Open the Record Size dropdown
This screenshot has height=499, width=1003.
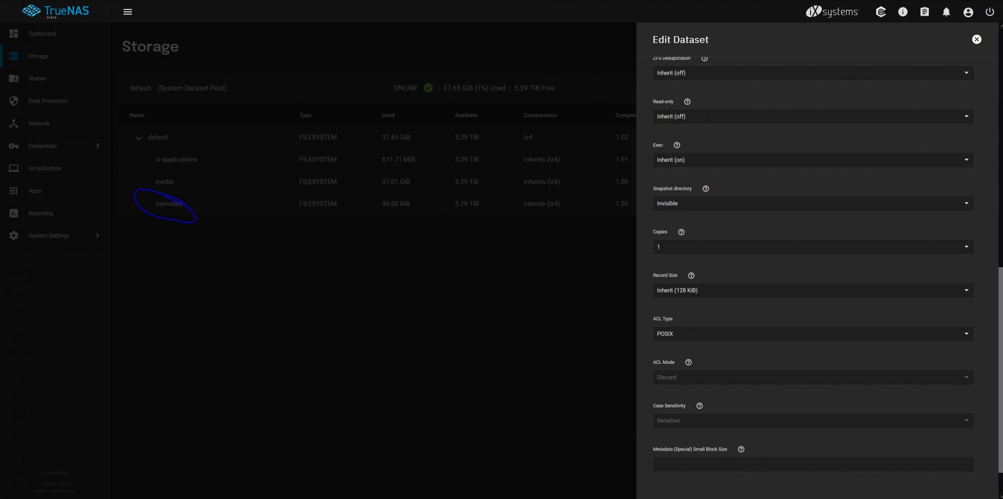(x=813, y=290)
